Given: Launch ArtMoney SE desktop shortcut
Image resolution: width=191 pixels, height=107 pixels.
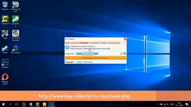Looking at the screenshot, I should point(16,7).
